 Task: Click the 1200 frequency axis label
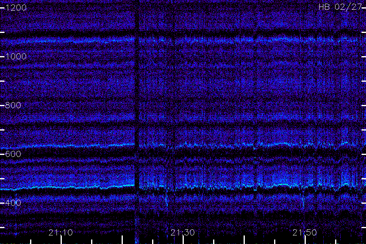[16, 8]
